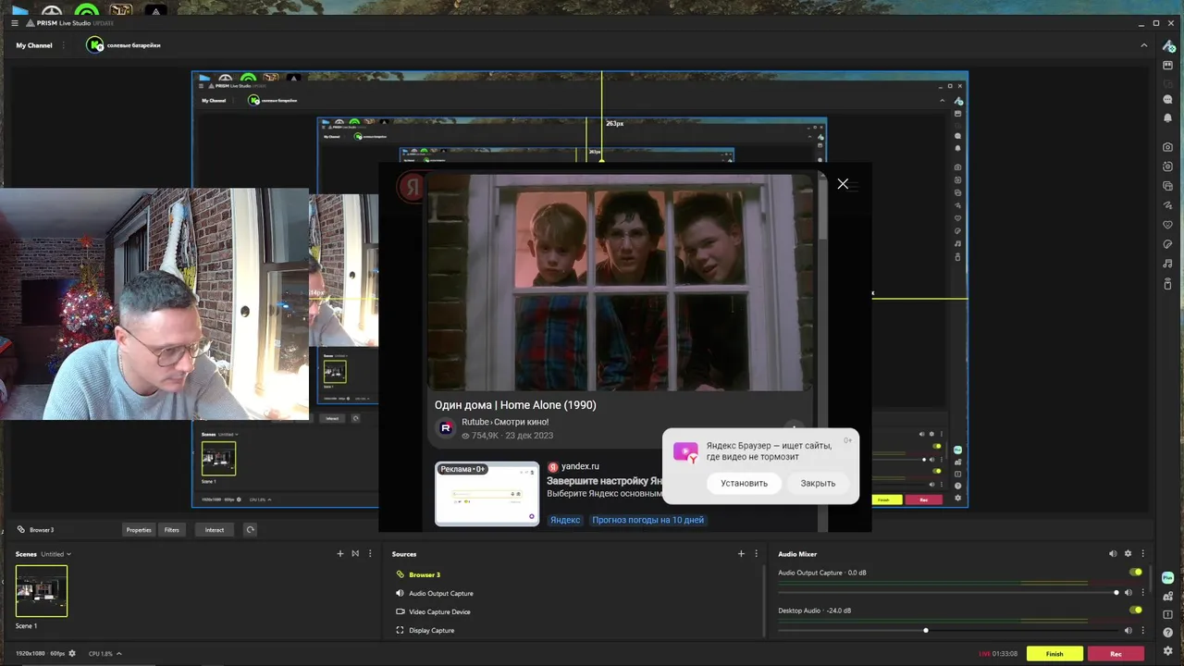Image resolution: width=1184 pixels, height=666 pixels.
Task: Open Desktop Audio track options menu
Action: 1142,630
